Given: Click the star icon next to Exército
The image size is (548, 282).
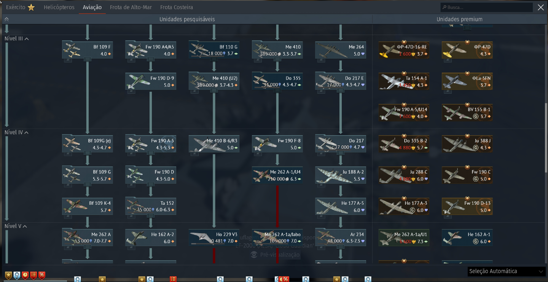Looking at the screenshot, I should (31, 7).
